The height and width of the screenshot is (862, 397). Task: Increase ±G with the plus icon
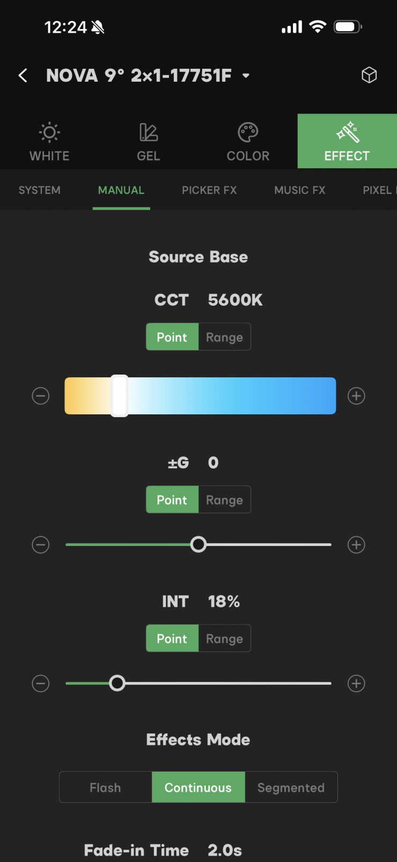pos(356,545)
